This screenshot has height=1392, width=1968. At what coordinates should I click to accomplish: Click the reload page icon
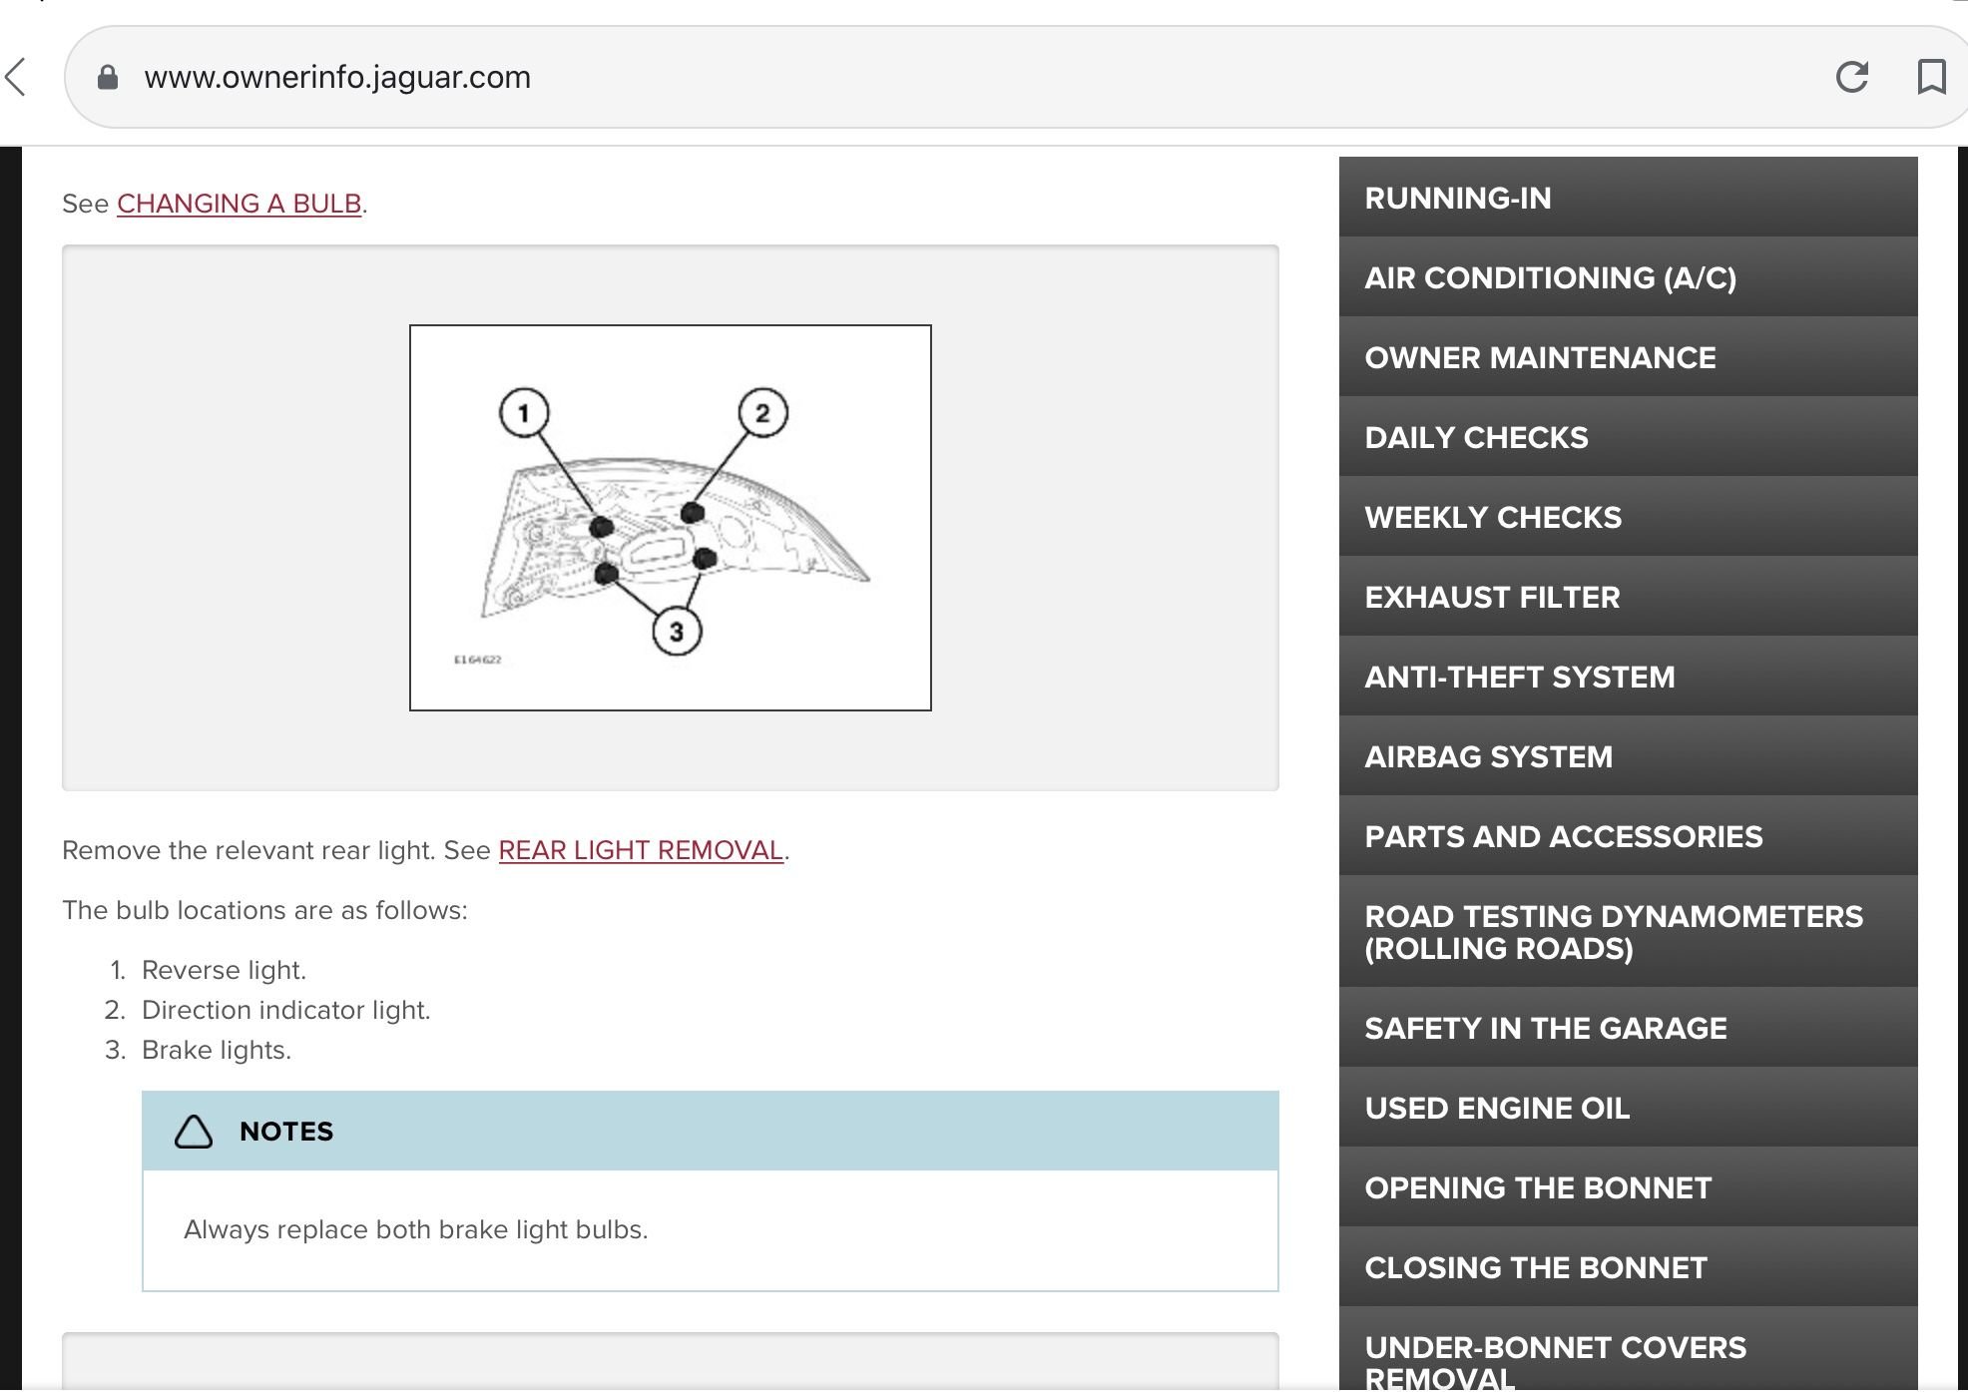[1851, 77]
